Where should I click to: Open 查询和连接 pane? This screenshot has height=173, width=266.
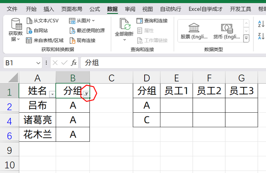[x=152, y=21]
